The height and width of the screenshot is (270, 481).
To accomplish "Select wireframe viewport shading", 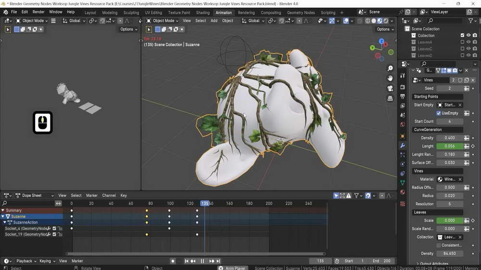I will 367,21.
